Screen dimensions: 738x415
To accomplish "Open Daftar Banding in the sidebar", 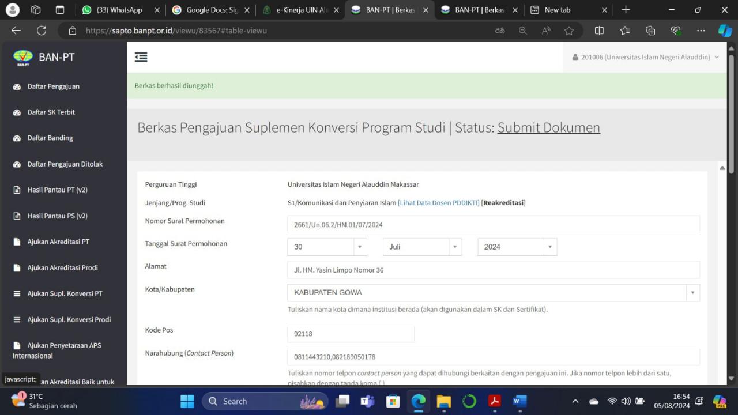I will 49,138.
